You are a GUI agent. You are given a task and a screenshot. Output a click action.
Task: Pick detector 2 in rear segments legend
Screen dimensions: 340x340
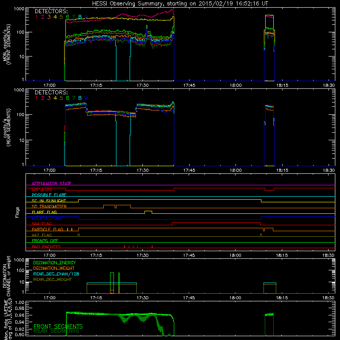tap(43, 98)
